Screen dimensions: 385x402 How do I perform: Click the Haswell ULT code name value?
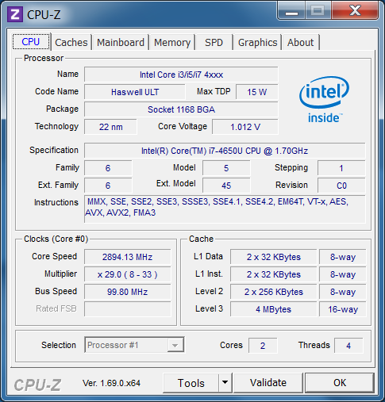[x=135, y=92]
